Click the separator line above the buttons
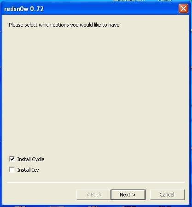 click(x=96, y=182)
